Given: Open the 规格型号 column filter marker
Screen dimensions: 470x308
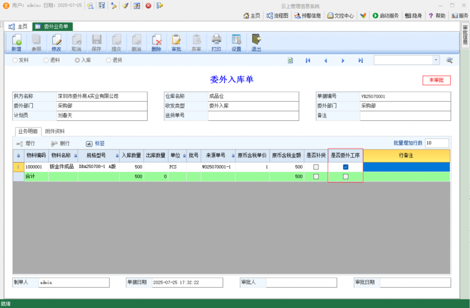Looking at the screenshot, I should [x=117, y=156].
